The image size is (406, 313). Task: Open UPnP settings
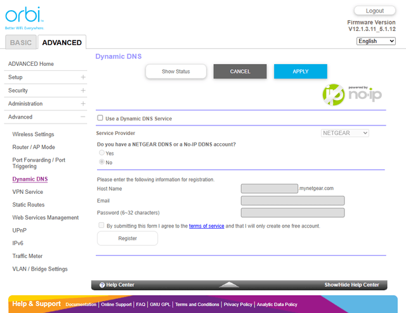click(20, 231)
